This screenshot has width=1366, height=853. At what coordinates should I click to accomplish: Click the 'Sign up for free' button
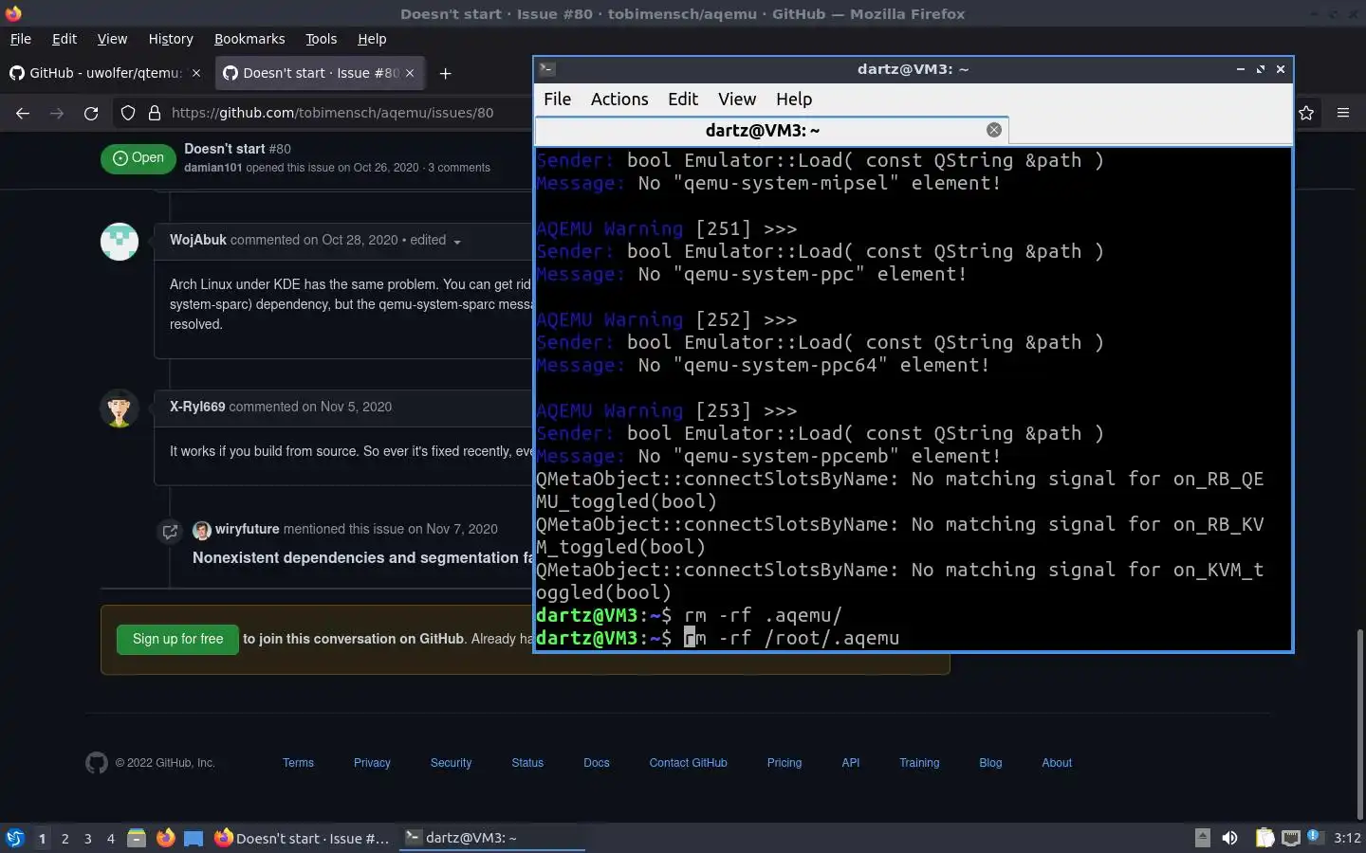(177, 639)
